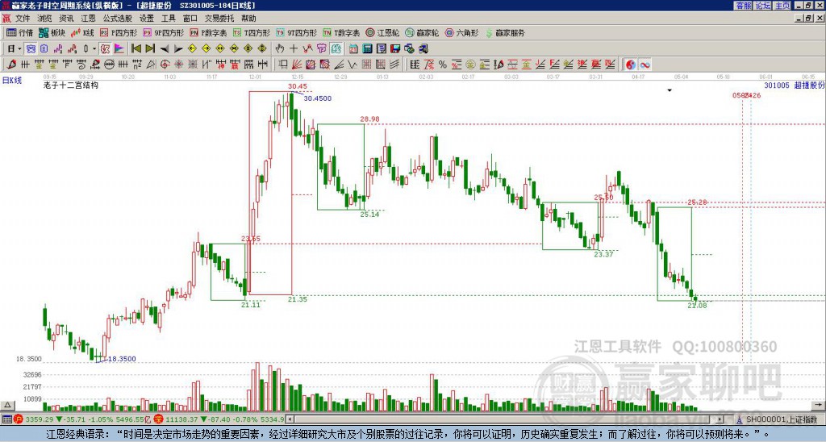Click the 30.4500 high price label
Screen dimensions: 826x442
[318, 98]
